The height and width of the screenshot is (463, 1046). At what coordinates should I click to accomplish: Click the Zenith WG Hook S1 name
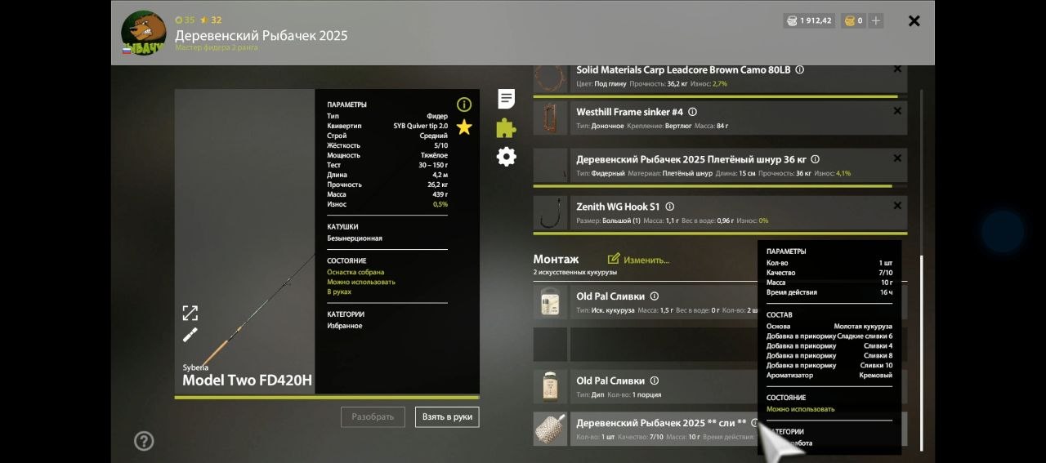(618, 207)
